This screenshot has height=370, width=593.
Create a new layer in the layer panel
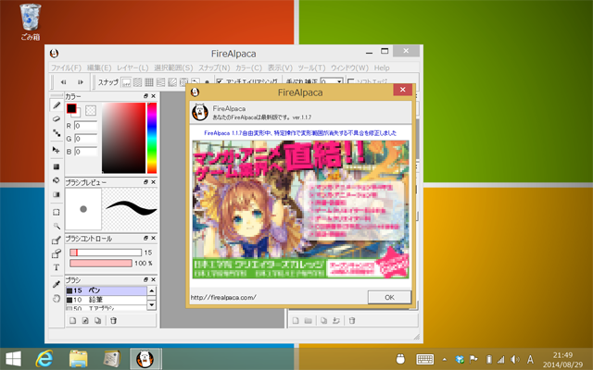(296, 321)
